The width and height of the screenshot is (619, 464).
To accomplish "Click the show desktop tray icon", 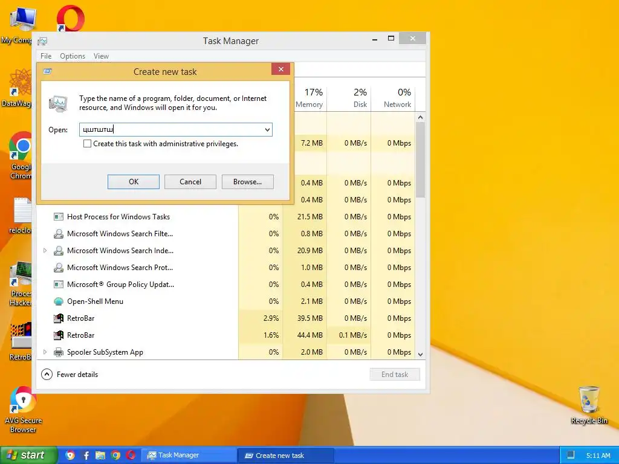I will (571, 456).
